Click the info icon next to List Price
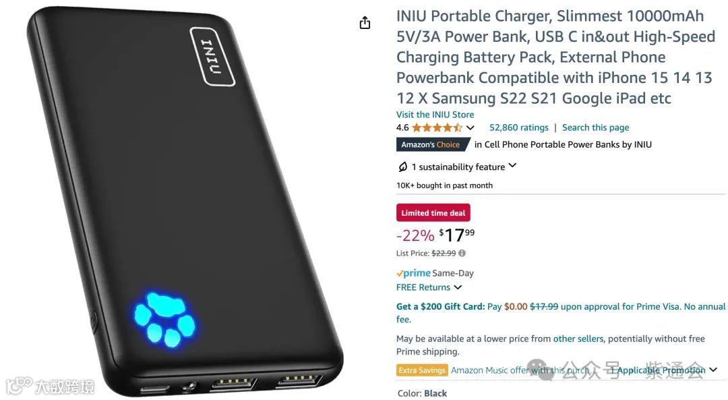This screenshot has height=400, width=728. [462, 253]
